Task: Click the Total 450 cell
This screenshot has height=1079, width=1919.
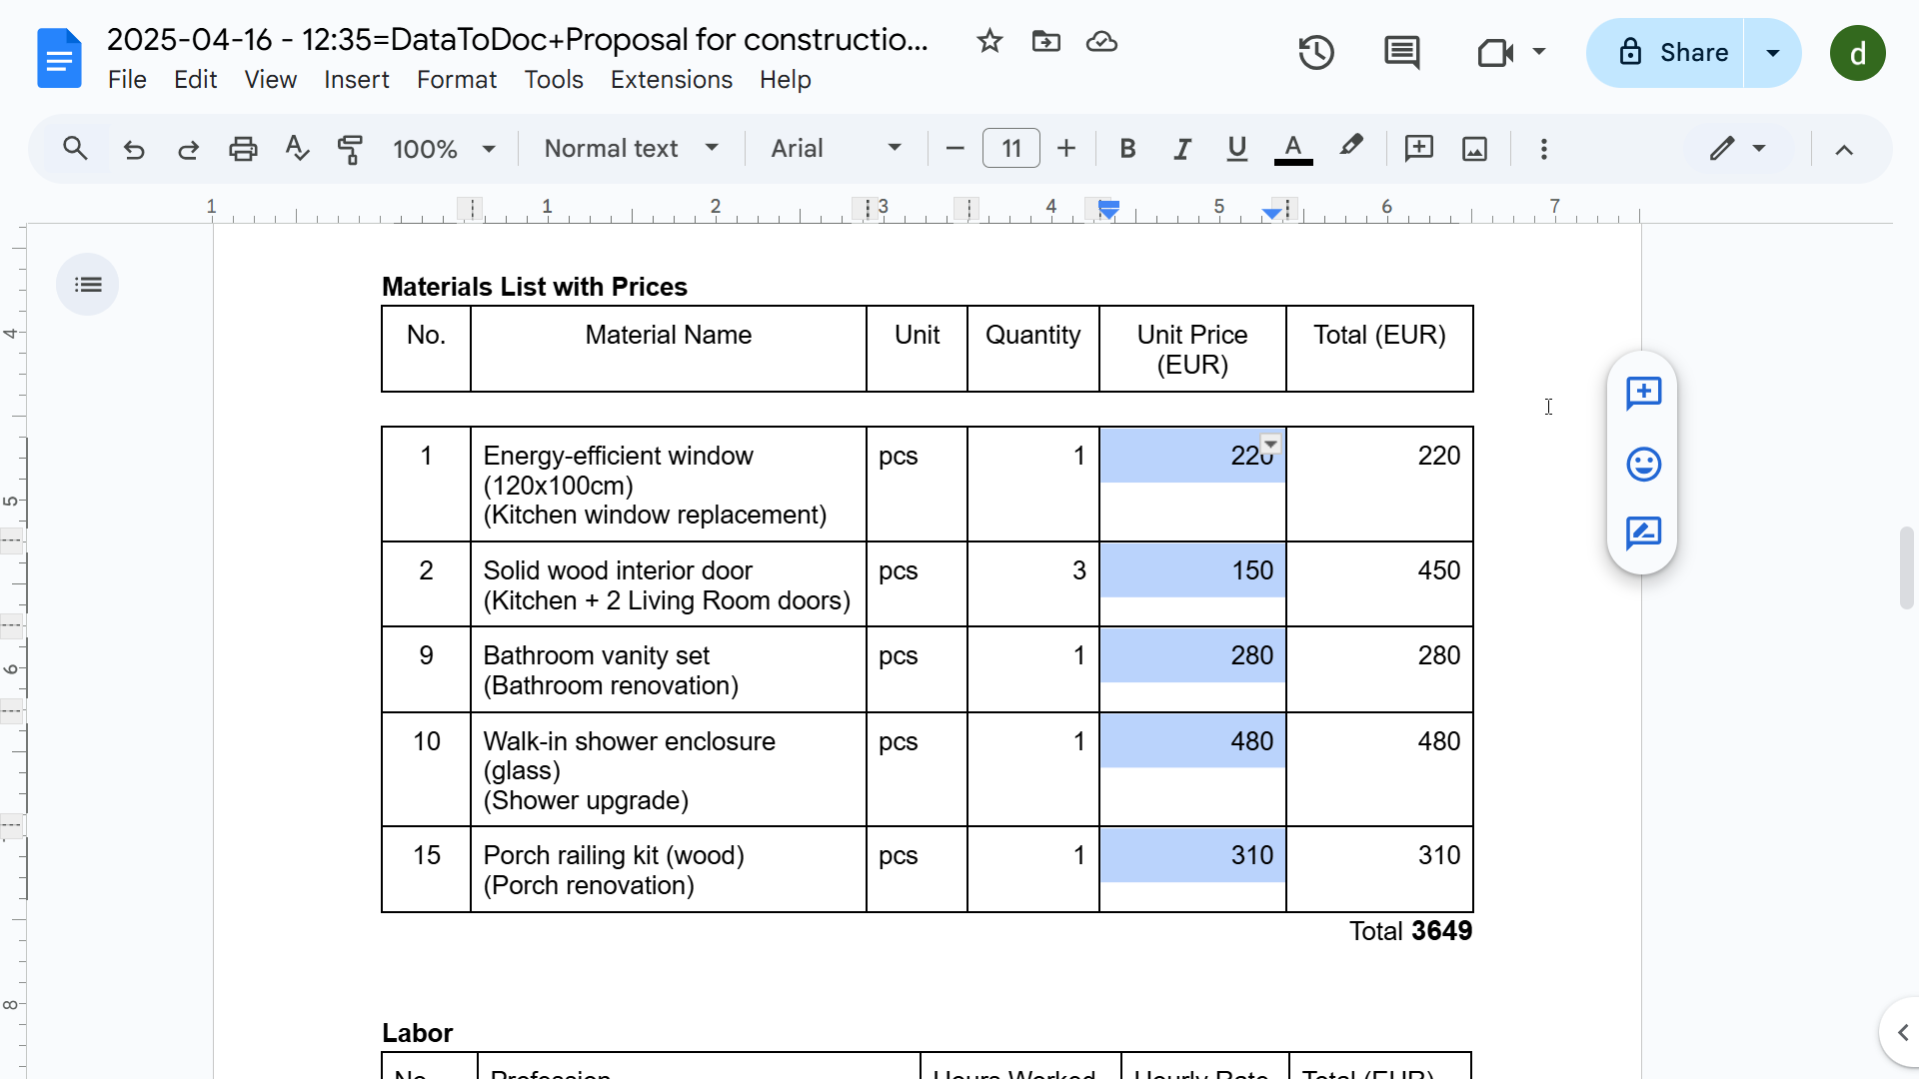Action: (x=1379, y=583)
